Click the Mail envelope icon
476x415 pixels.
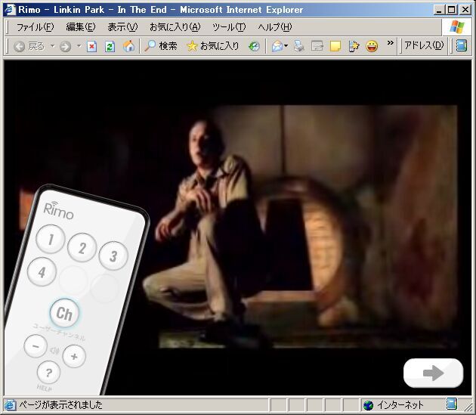pos(277,46)
